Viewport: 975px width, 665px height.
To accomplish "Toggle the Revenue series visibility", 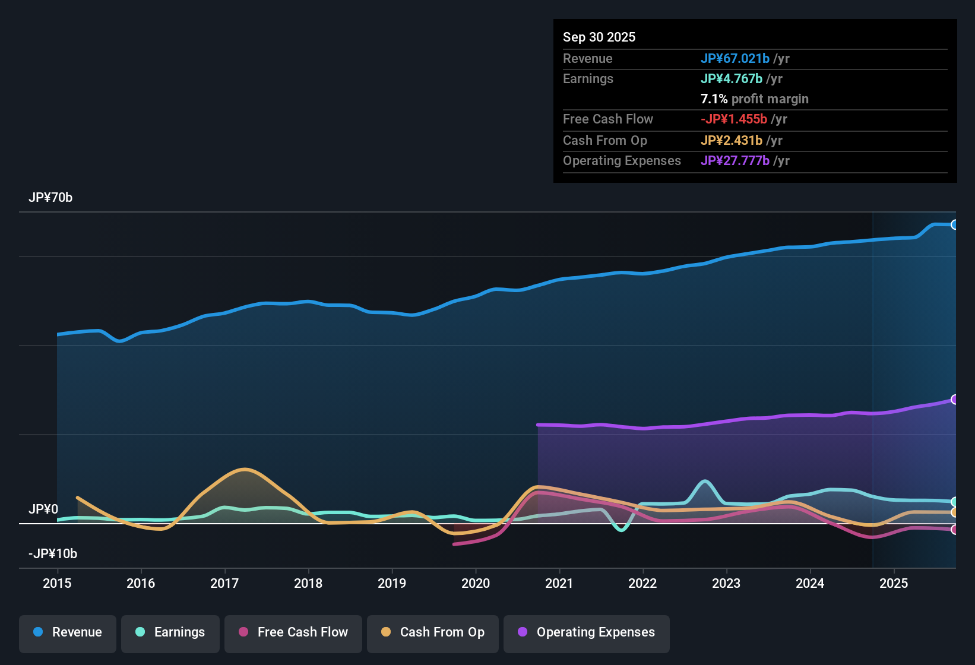I will (x=67, y=632).
